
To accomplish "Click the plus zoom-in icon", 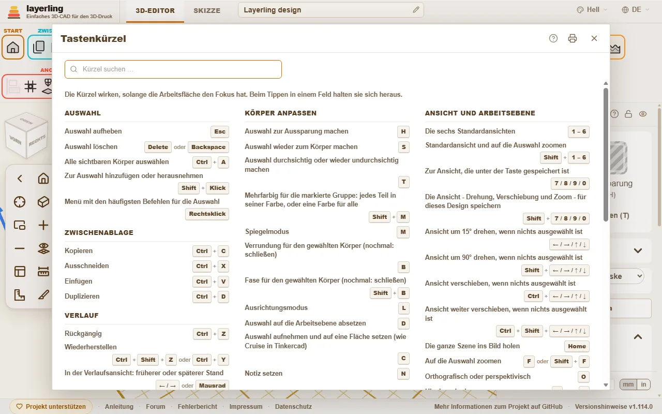I will (x=43, y=225).
